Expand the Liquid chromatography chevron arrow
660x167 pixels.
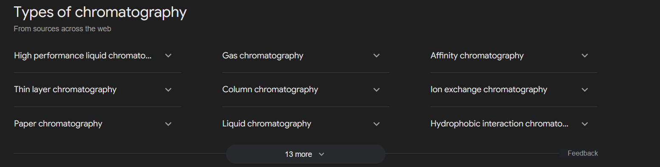pyautogui.click(x=377, y=124)
